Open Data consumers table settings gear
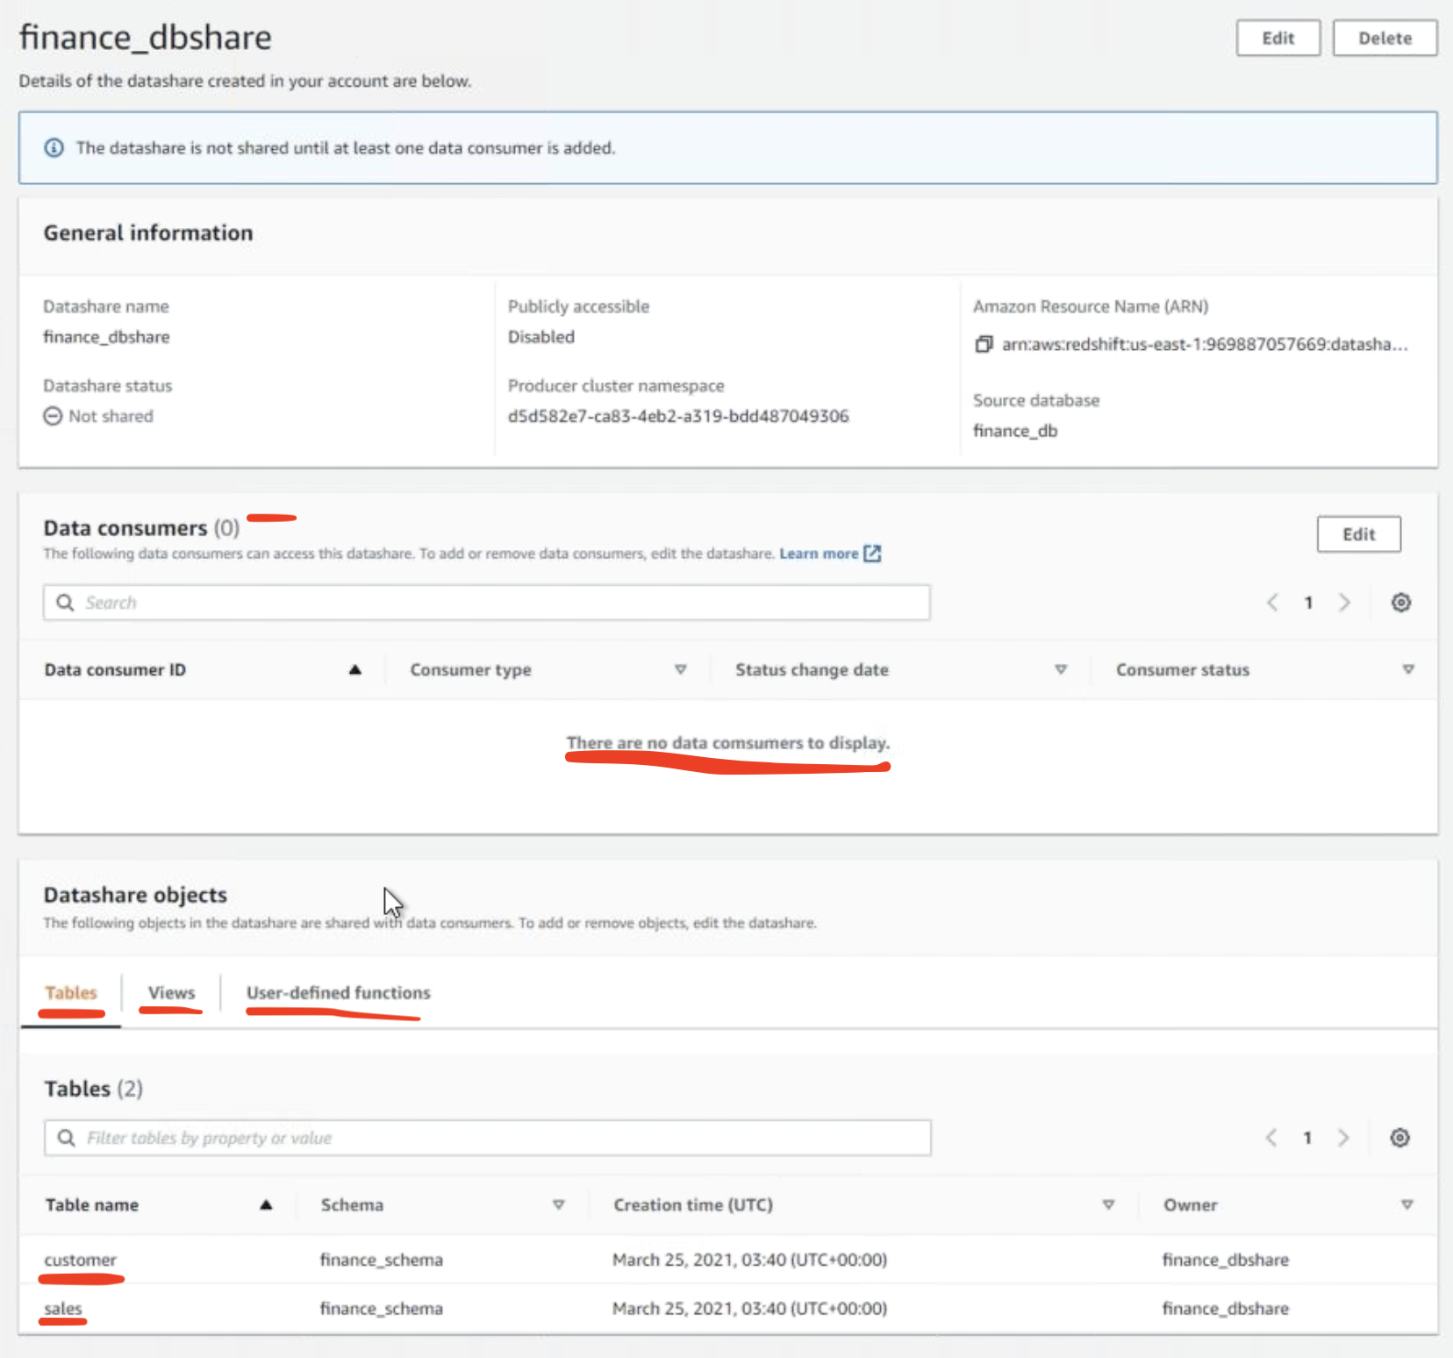The height and width of the screenshot is (1358, 1453). [x=1400, y=603]
